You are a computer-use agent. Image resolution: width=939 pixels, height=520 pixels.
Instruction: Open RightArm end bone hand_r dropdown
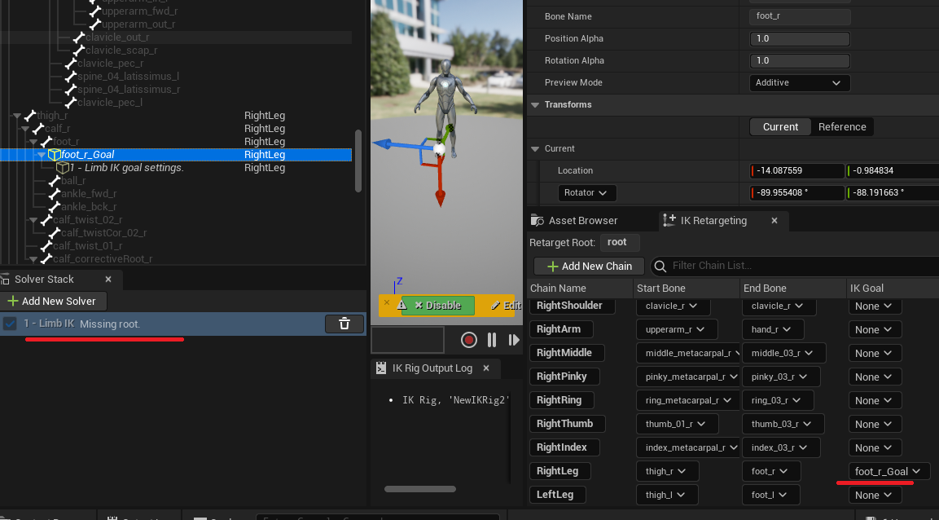(x=773, y=329)
